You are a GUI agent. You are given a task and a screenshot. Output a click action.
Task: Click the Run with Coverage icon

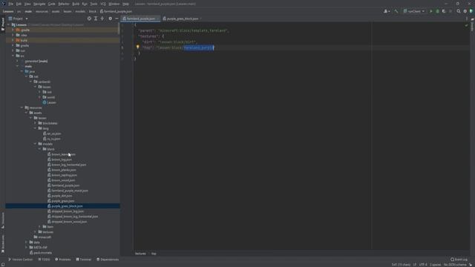click(x=444, y=11)
